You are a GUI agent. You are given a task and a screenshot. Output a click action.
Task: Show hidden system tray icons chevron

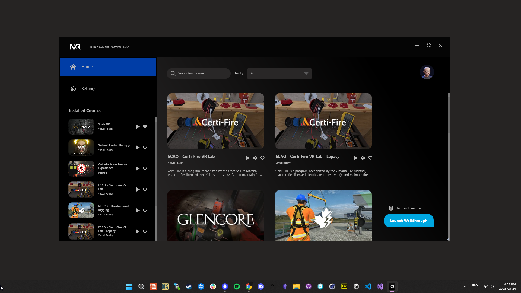click(465, 286)
